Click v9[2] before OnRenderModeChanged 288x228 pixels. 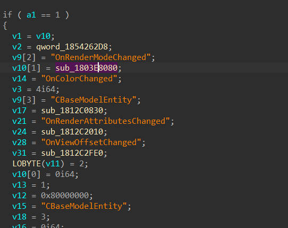24,57
